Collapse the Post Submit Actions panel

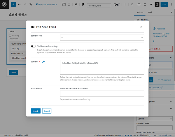[x=171, y=58]
